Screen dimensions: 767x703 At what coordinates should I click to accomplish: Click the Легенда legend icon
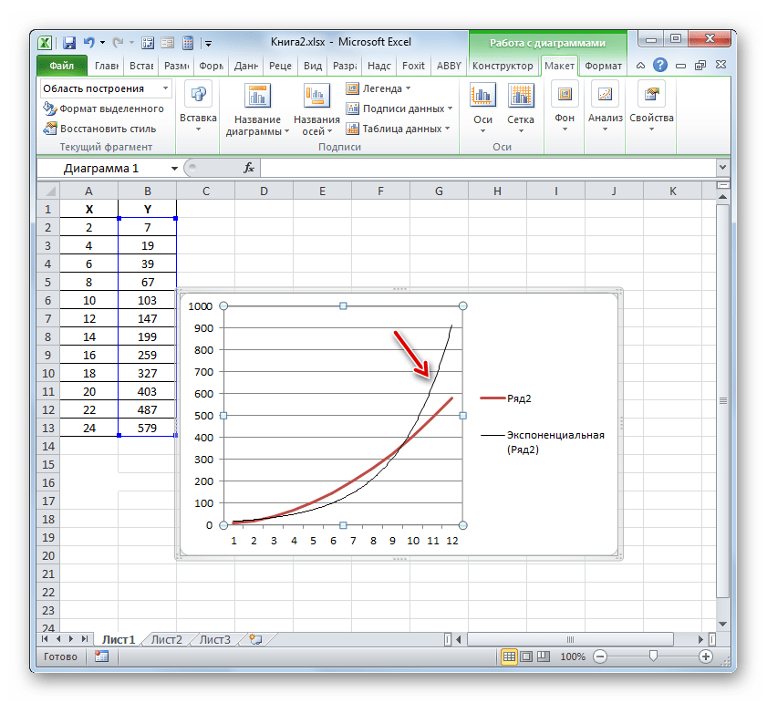[352, 88]
